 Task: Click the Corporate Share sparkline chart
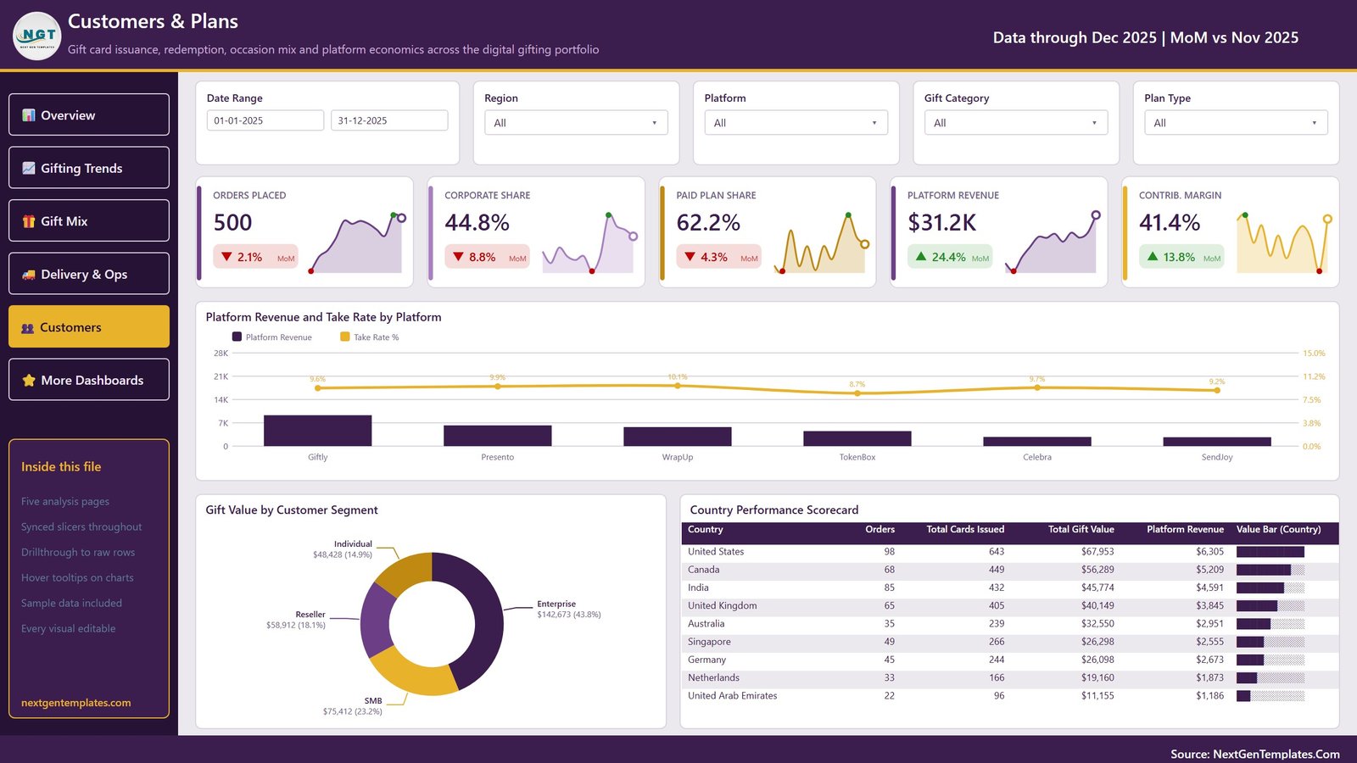(589, 243)
